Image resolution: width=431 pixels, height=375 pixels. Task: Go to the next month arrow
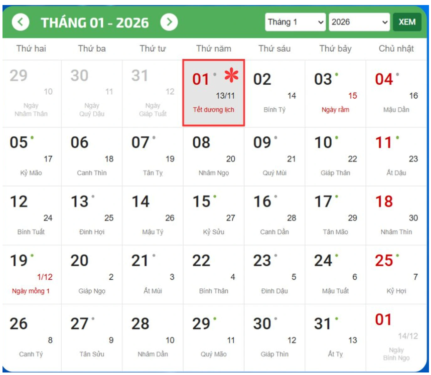[x=169, y=23]
